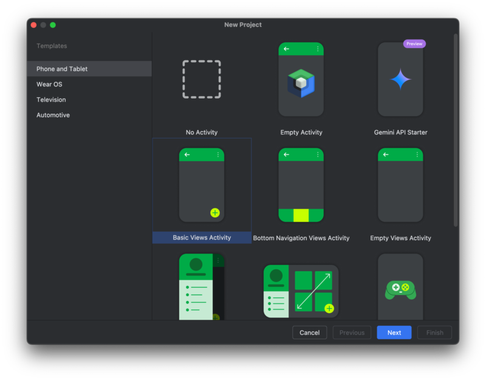Select the Automotive templates category

53,115
